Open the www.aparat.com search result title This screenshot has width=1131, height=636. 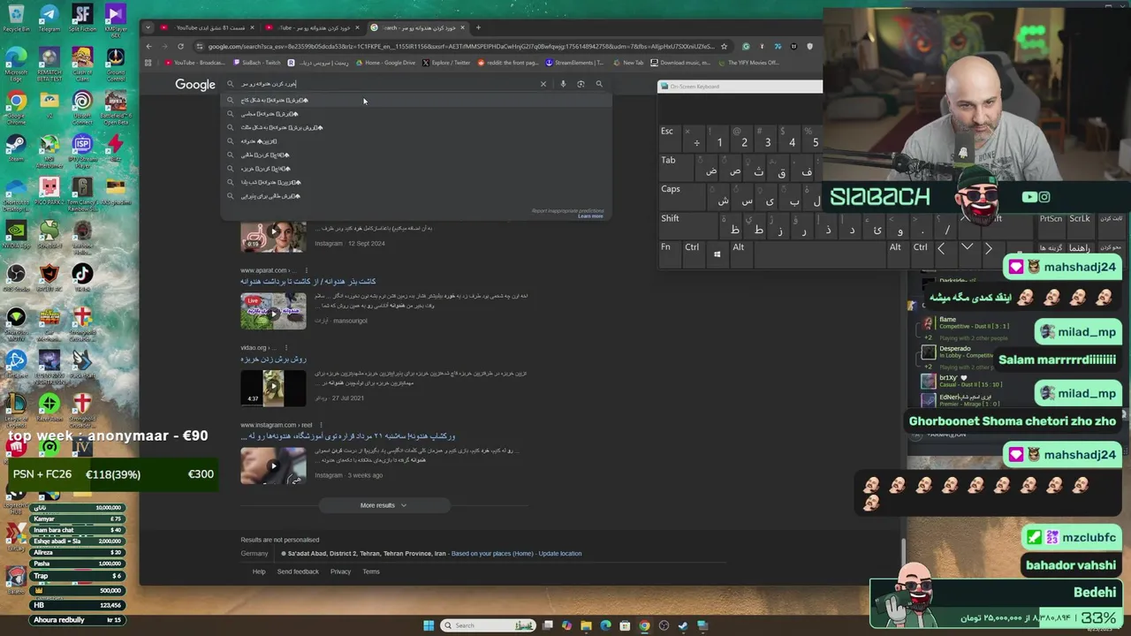click(x=308, y=281)
